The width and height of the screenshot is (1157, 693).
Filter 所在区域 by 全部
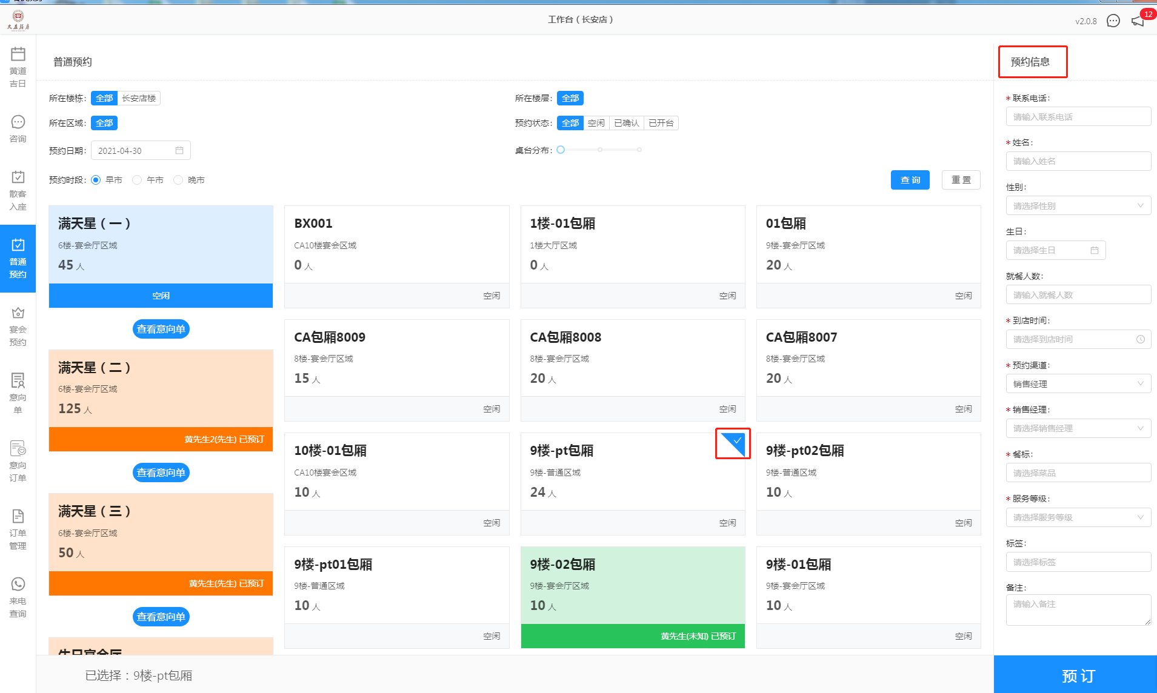(x=104, y=123)
